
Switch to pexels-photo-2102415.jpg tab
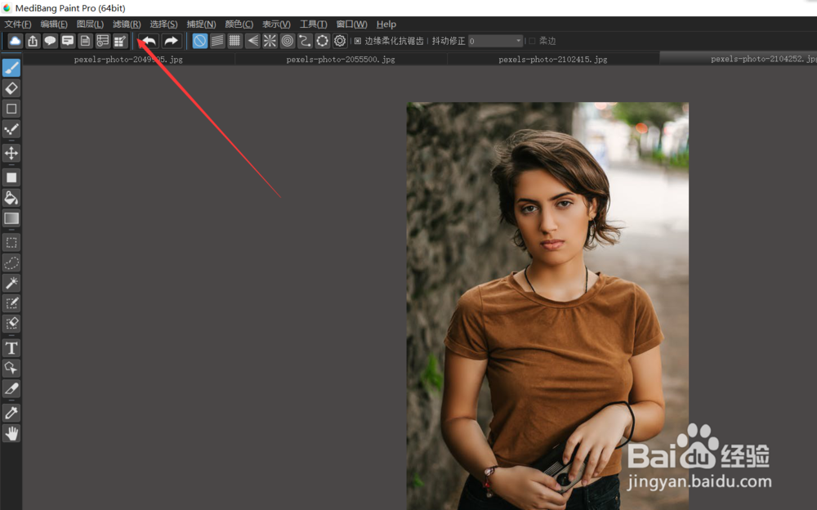tap(553, 60)
